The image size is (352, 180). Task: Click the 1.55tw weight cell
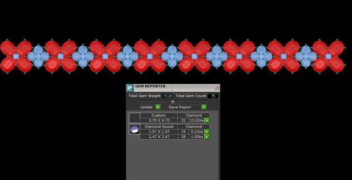point(197,137)
